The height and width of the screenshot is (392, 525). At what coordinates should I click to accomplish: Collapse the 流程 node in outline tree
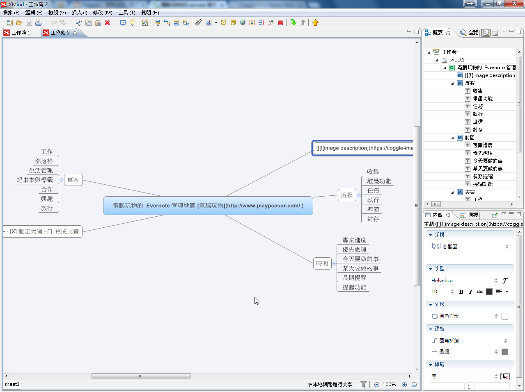tap(452, 83)
